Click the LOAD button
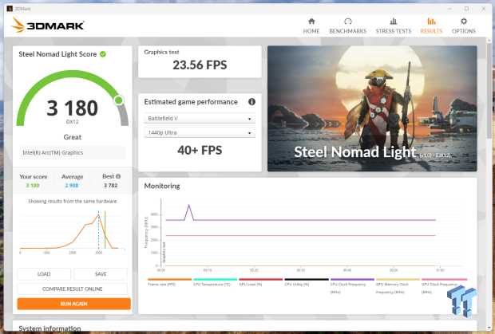495x334 pixels. point(44,274)
